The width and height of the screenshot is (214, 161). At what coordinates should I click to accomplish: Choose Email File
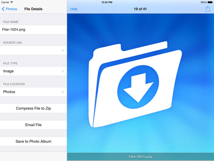coord(33,125)
